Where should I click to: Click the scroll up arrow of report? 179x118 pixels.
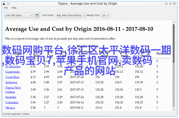[x=174, y=22]
